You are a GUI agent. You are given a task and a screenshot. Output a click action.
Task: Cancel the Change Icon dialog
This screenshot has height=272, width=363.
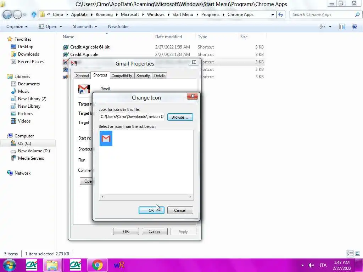click(x=180, y=210)
